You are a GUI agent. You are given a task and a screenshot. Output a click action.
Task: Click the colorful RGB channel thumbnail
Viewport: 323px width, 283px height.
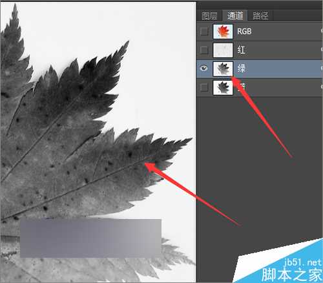223,32
